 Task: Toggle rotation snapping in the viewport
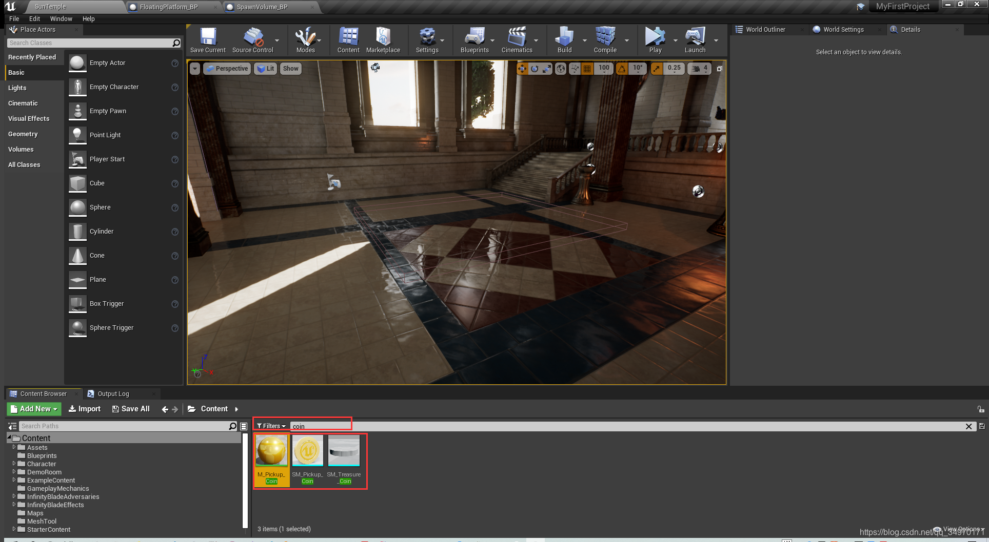point(622,69)
